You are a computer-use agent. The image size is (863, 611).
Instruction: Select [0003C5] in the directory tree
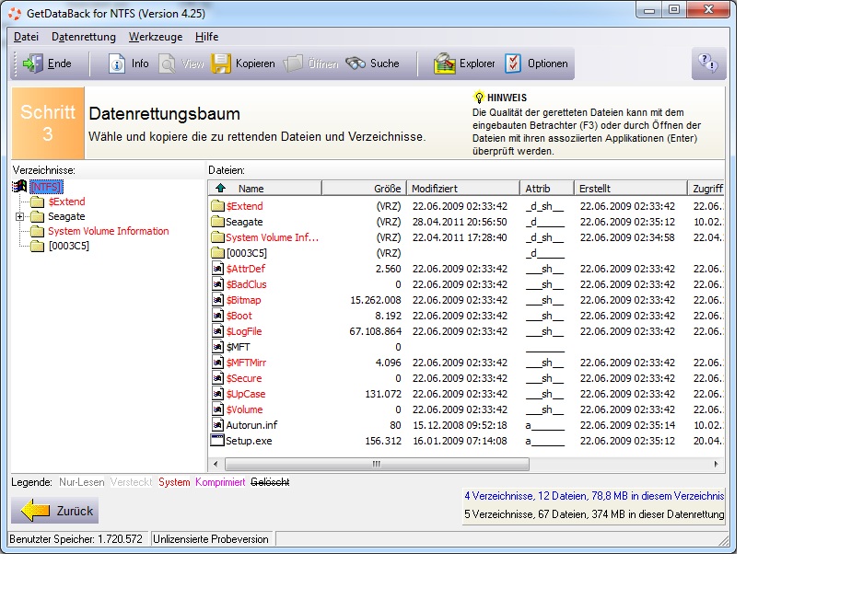click(69, 246)
